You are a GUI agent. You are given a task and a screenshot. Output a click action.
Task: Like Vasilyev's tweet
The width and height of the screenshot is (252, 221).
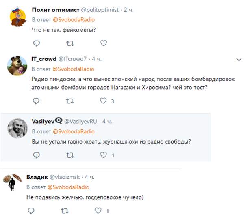(104, 155)
